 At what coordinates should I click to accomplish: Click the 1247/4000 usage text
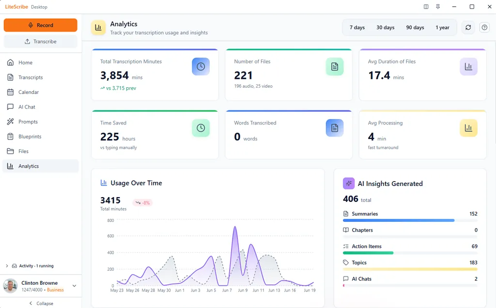32,290
